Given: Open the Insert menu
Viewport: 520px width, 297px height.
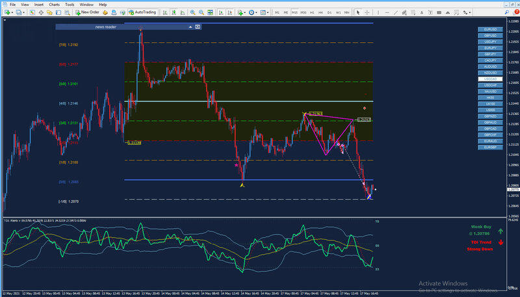Looking at the screenshot, I should pos(39,5).
